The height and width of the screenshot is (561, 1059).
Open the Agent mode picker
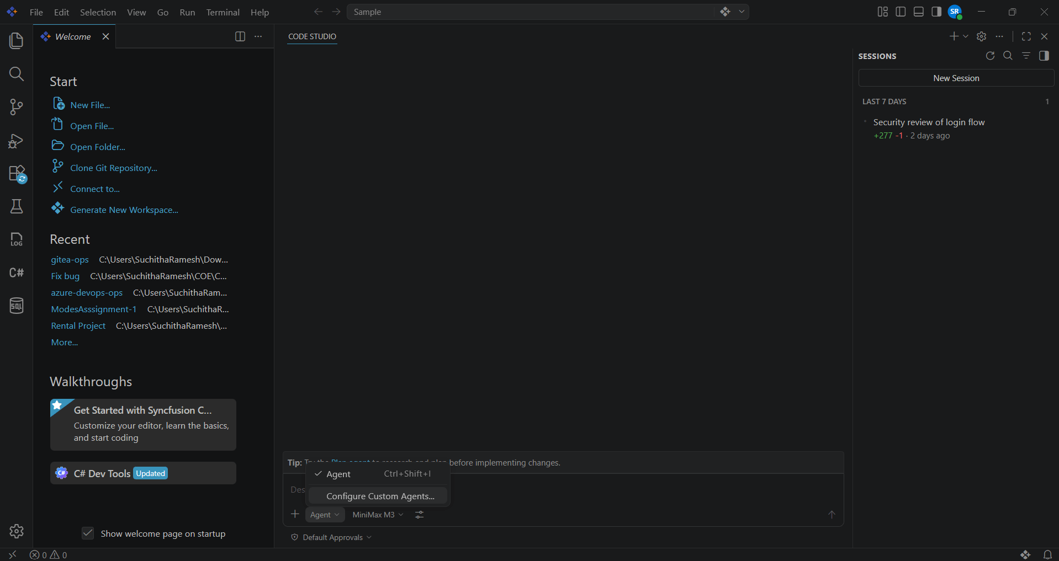click(x=325, y=515)
